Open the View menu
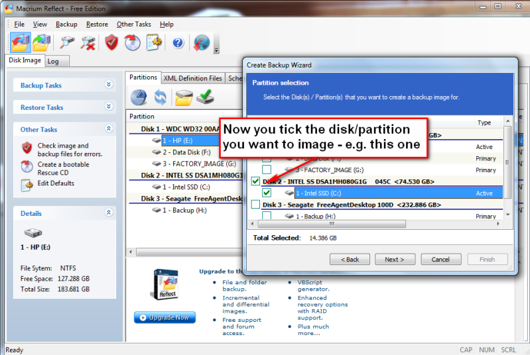Viewport: 530px width, 355px height. (x=40, y=25)
